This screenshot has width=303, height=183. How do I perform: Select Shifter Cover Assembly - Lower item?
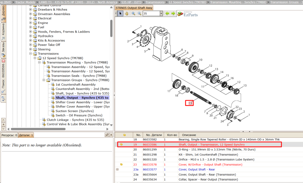click(82, 102)
